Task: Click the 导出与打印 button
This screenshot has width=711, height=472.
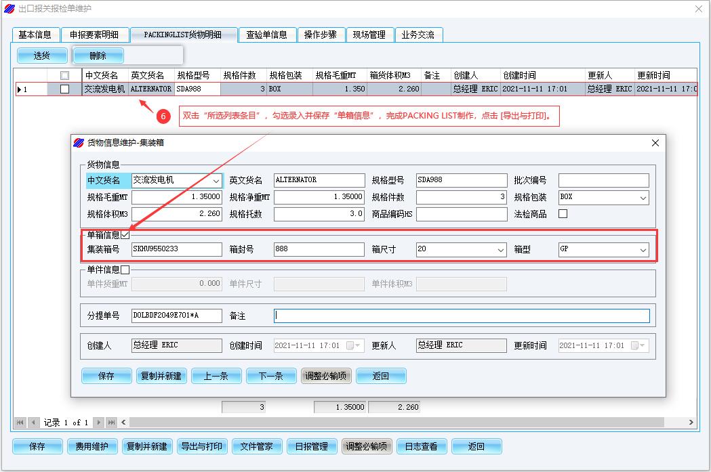Action: [201, 446]
